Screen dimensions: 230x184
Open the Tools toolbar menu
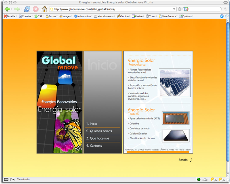(x=151, y=16)
